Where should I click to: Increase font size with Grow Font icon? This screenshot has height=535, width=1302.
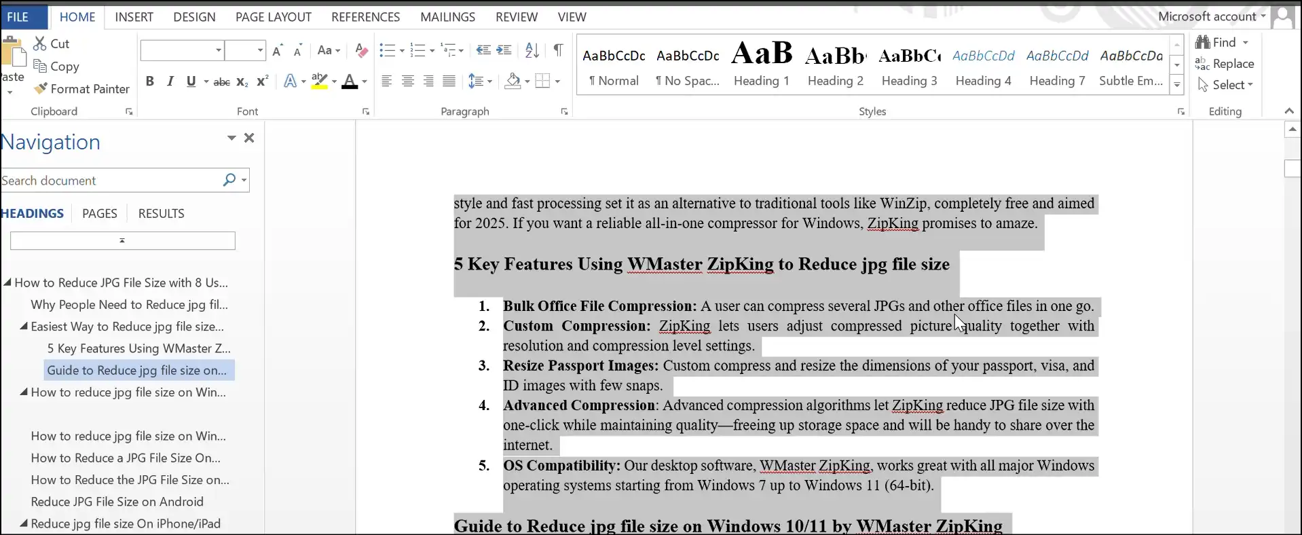(x=277, y=50)
